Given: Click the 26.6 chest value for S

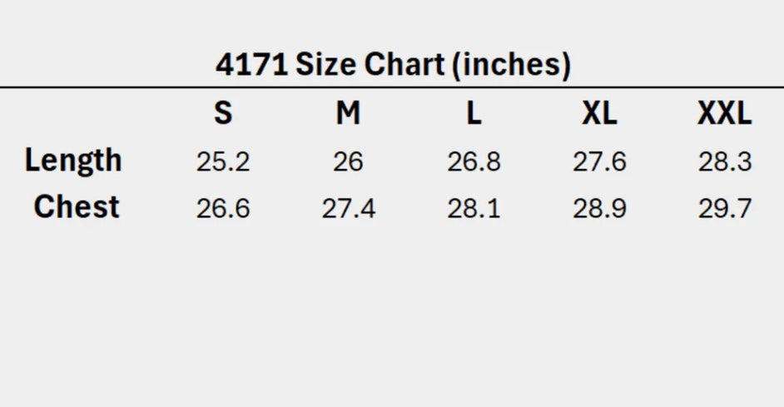Looking at the screenshot, I should tap(223, 208).
